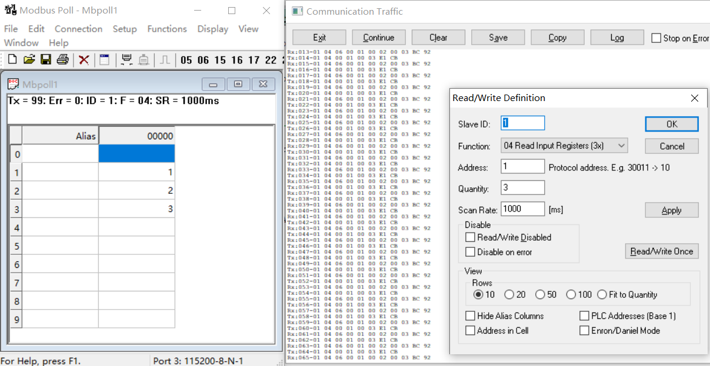Click the greyed Disconnect toolbar icon

click(x=144, y=59)
